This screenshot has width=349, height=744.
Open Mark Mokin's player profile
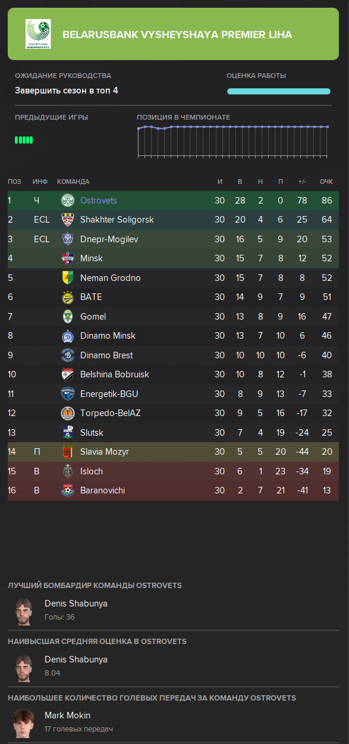coord(67,715)
